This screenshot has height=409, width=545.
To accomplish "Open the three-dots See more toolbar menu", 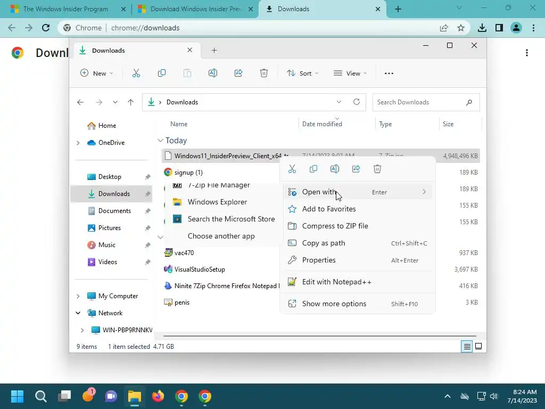I will pyautogui.click(x=389, y=73).
